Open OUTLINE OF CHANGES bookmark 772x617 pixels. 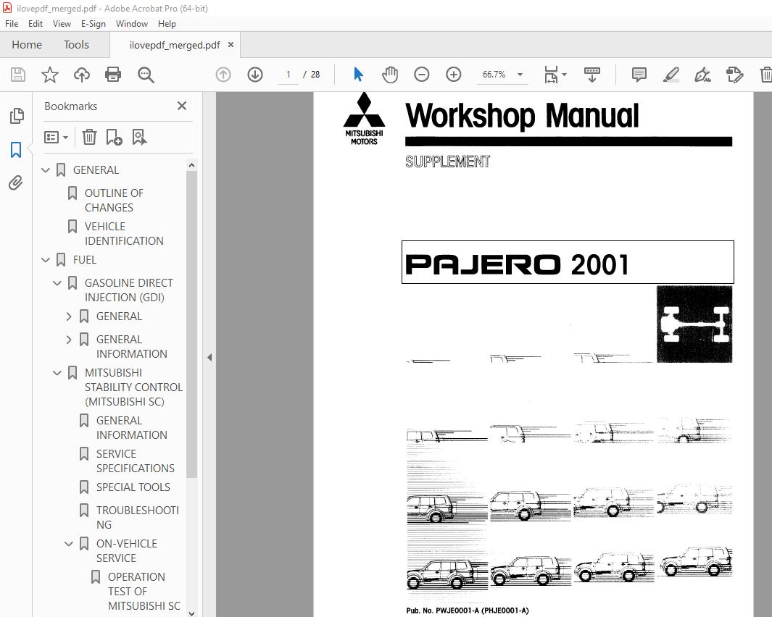(x=114, y=201)
